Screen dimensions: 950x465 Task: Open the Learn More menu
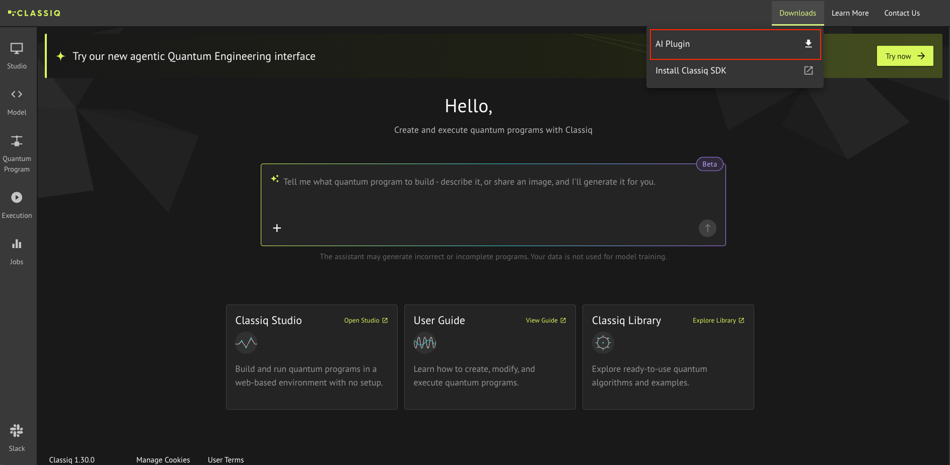click(x=850, y=13)
